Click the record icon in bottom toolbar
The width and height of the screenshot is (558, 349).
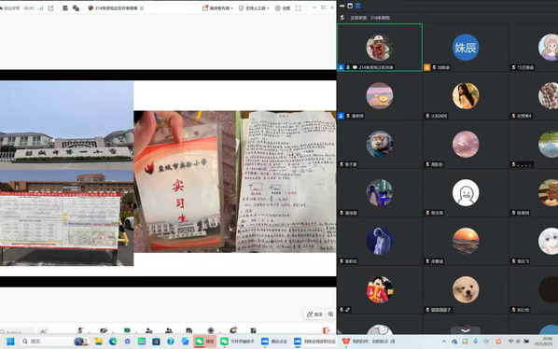[211, 330]
